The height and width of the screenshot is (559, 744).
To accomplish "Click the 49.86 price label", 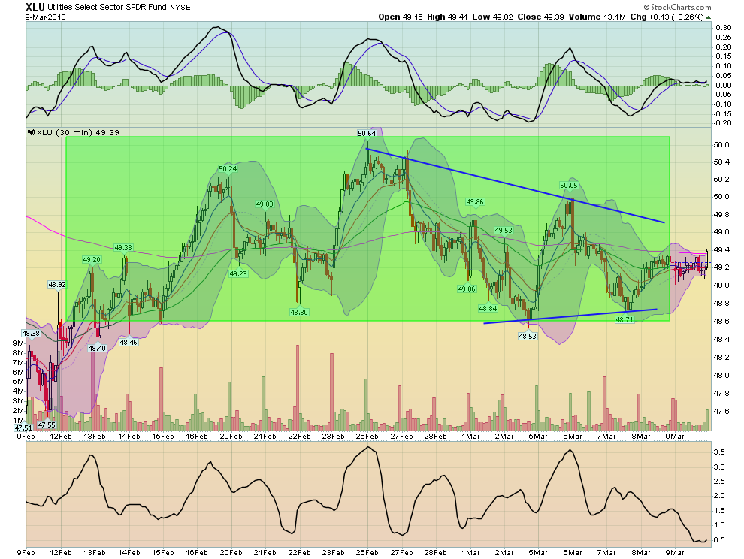I will [475, 201].
